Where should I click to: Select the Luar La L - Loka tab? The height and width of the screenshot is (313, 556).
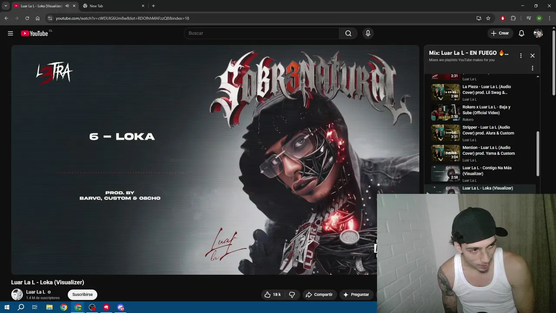click(41, 6)
